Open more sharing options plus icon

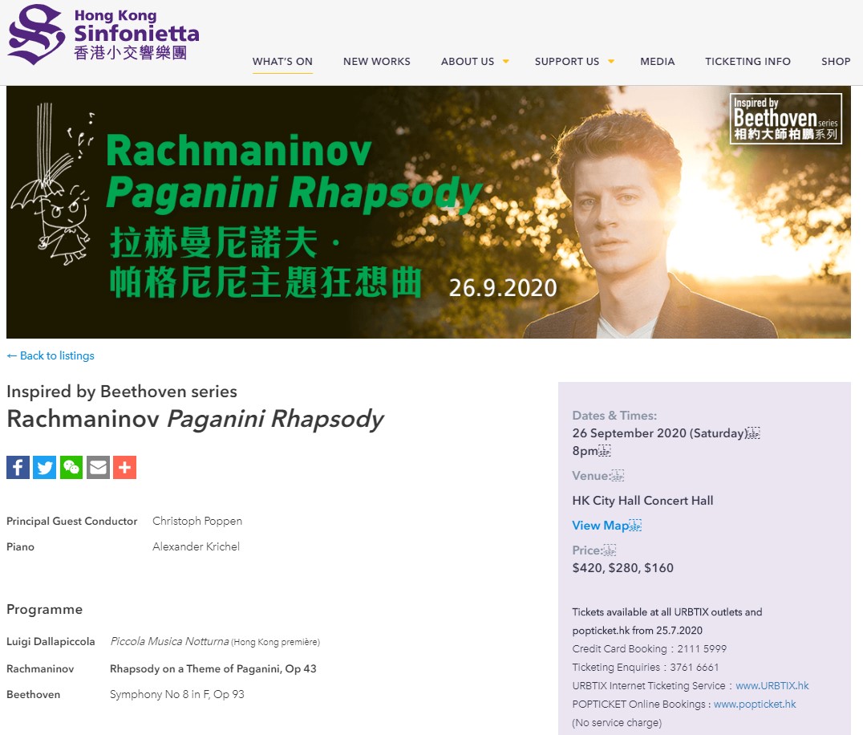pos(125,468)
